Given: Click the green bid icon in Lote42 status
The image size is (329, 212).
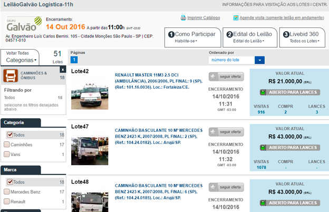Looking at the screenshot, I should [263, 92].
